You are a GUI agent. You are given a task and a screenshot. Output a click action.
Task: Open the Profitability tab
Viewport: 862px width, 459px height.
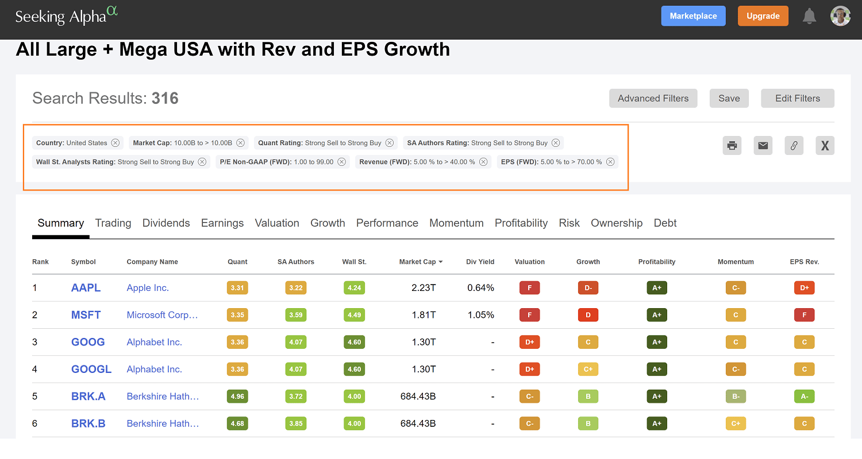[x=521, y=223]
